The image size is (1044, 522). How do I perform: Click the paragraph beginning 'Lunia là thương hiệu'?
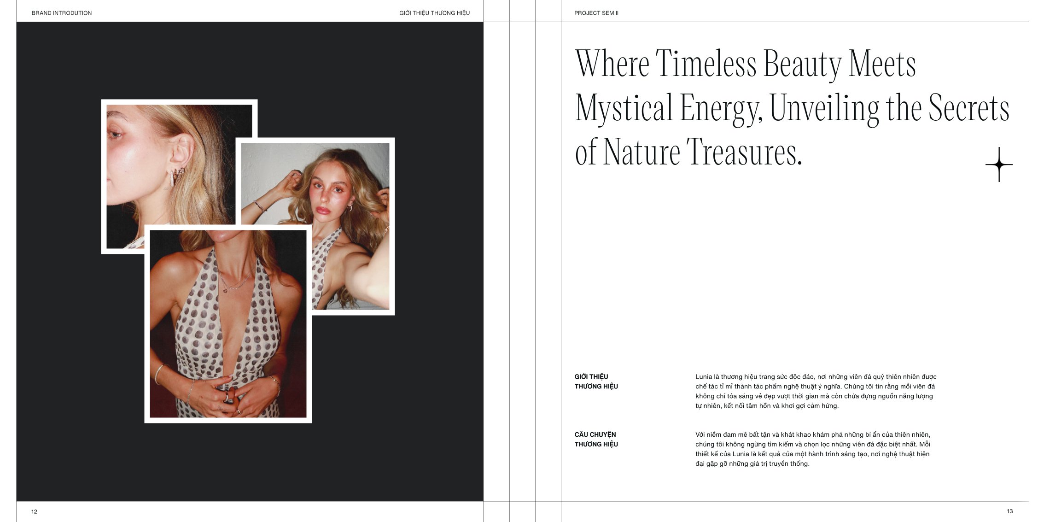816,391
